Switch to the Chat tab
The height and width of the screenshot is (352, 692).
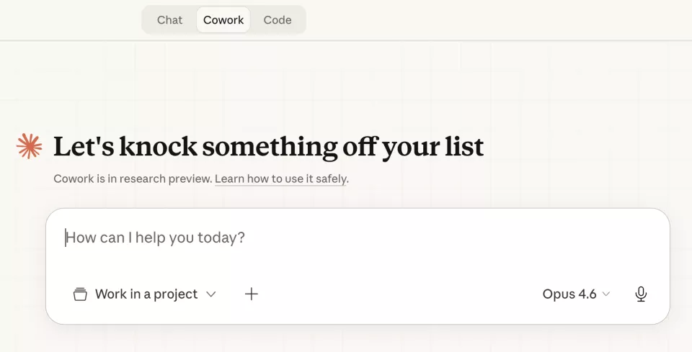pyautogui.click(x=169, y=20)
